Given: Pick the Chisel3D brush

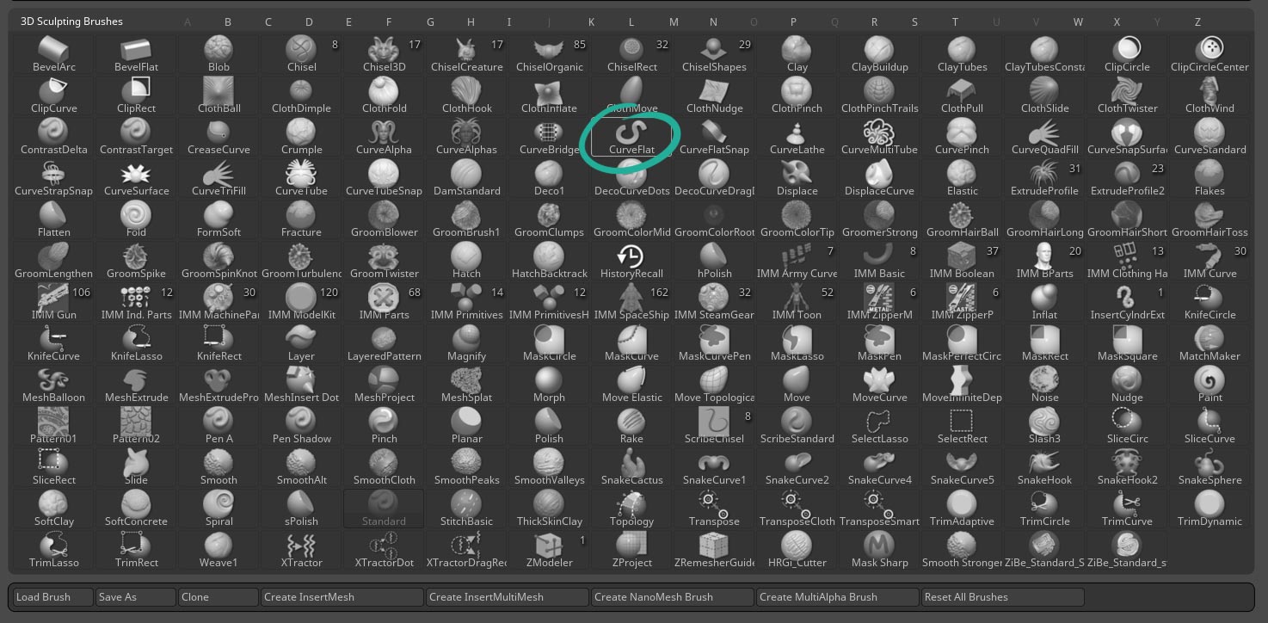Looking at the screenshot, I should (x=384, y=54).
